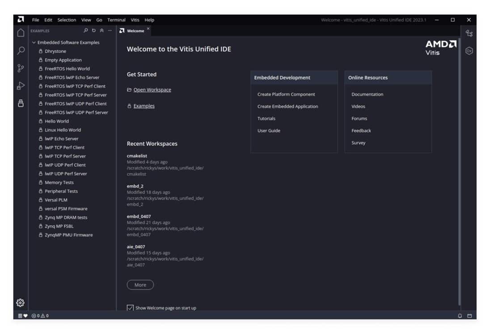This screenshot has width=490, height=332.
Task: Select the Dhrystone example
Action: [x=55, y=51]
